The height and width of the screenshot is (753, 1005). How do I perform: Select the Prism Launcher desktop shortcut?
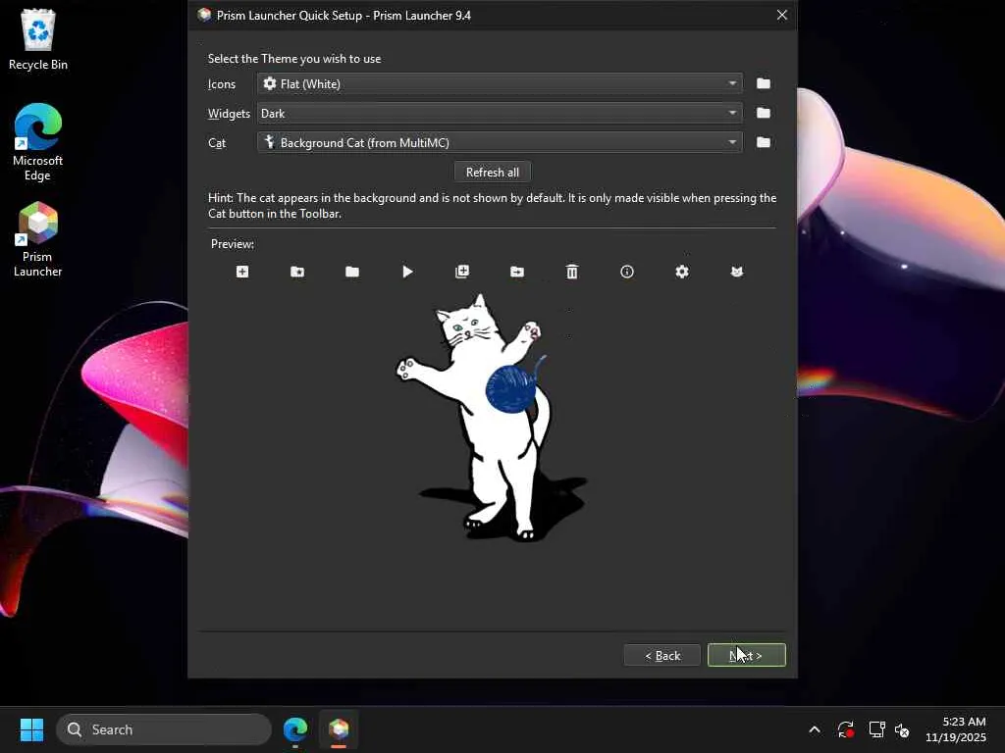(x=38, y=239)
